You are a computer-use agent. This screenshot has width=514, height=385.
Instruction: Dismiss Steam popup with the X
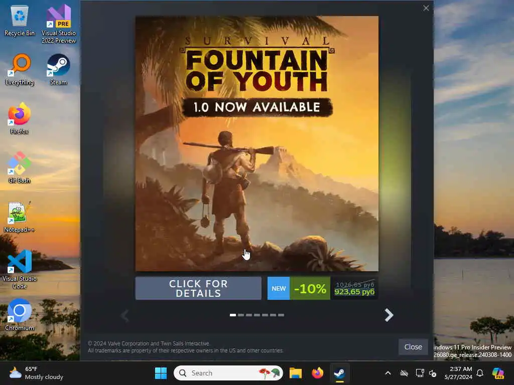(426, 8)
